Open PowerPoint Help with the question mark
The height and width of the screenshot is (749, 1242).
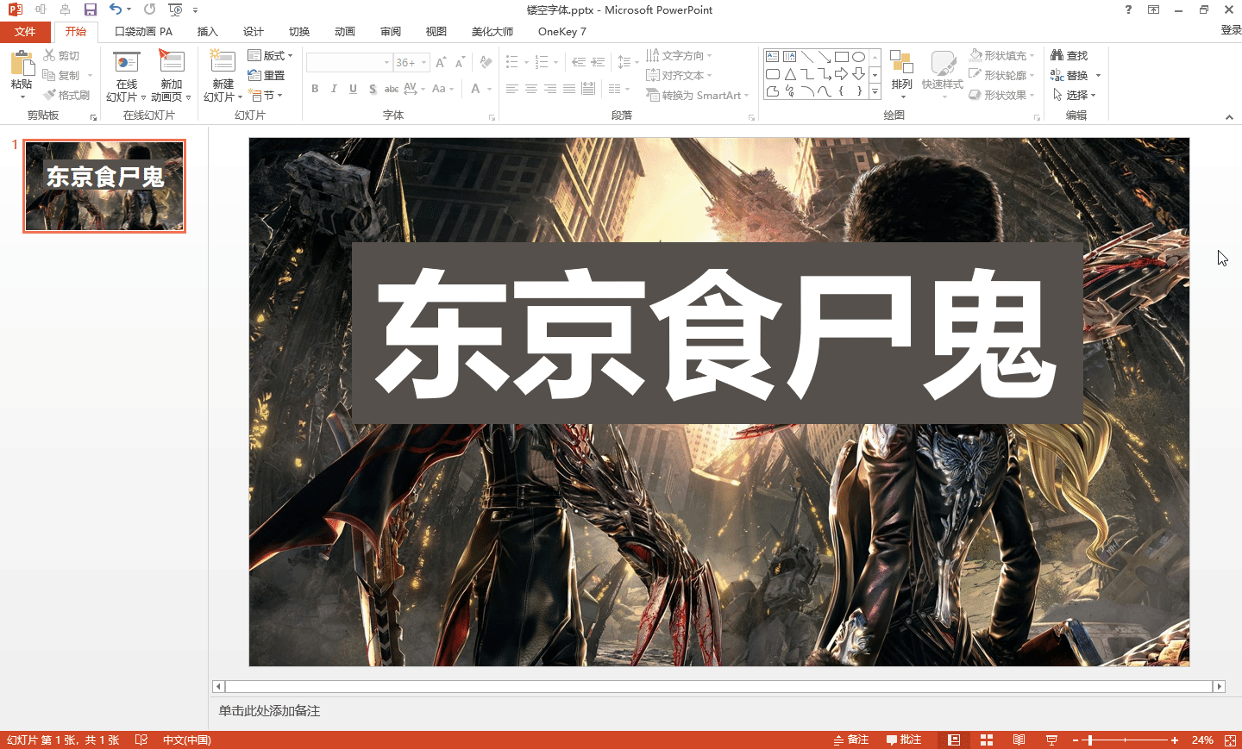point(1128,9)
